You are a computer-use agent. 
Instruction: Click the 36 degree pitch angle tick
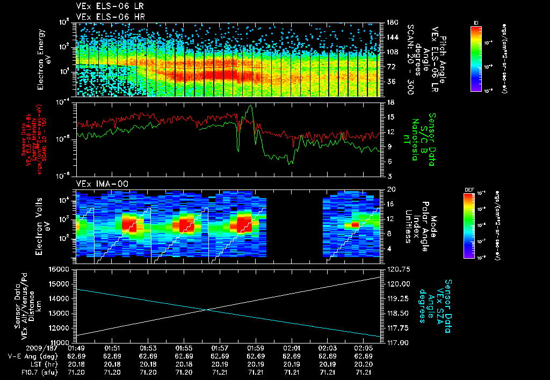(x=390, y=82)
